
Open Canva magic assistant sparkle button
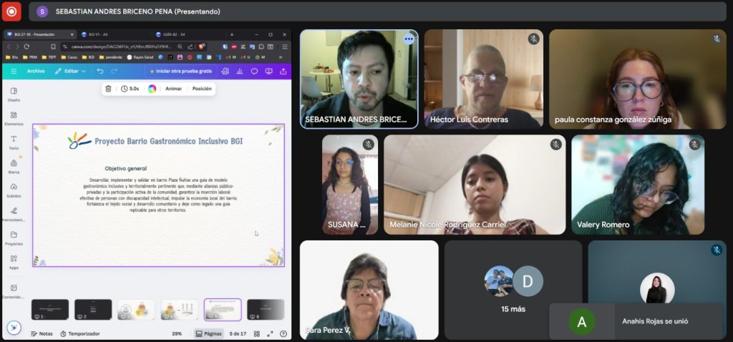tap(14, 327)
